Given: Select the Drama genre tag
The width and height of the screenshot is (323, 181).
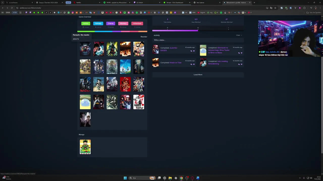Looking at the screenshot, I should click(111, 23).
